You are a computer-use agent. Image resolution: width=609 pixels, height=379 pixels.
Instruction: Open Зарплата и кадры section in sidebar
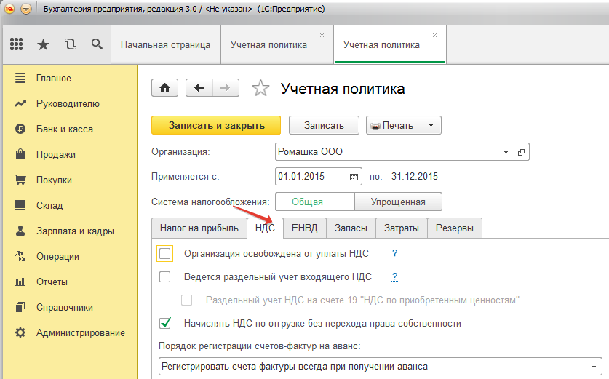[x=75, y=231]
